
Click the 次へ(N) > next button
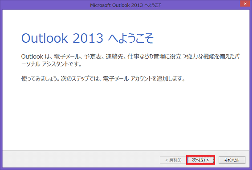[x=200, y=160]
